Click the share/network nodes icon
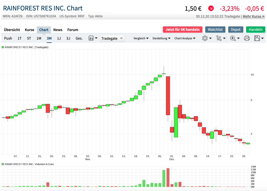The image size is (267, 191). tap(219, 38)
